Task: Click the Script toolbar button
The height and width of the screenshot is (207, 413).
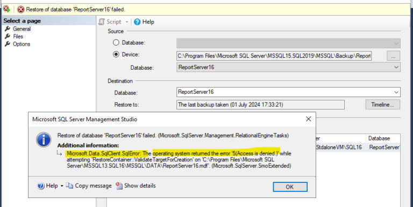Action: pos(110,22)
